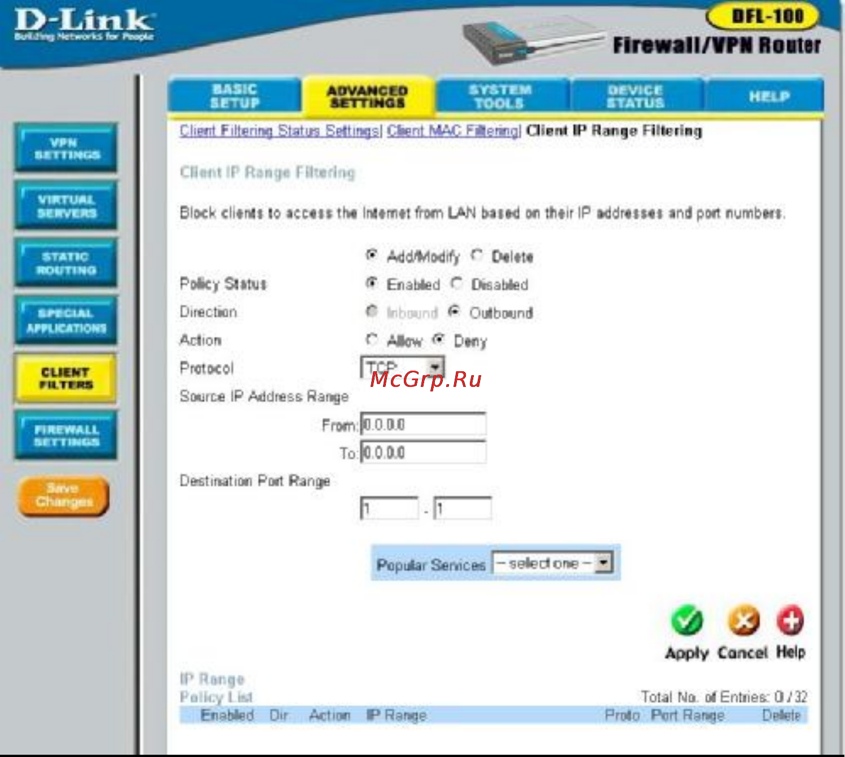The image size is (845, 757).
Task: Click the orange Save Changes button
Action: [x=63, y=496]
